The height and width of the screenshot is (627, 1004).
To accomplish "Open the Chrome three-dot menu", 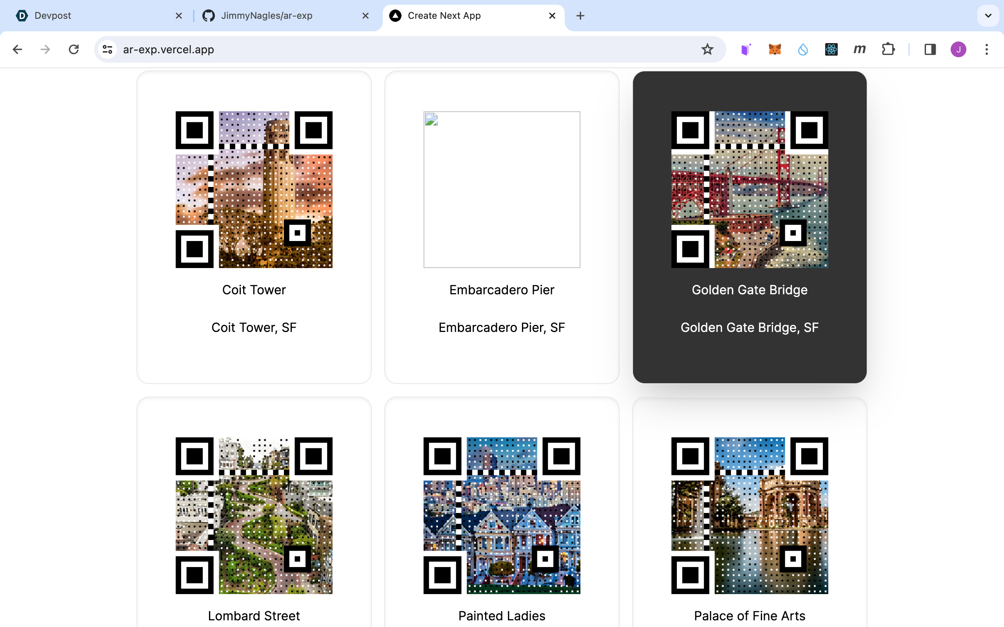I will pyautogui.click(x=987, y=49).
